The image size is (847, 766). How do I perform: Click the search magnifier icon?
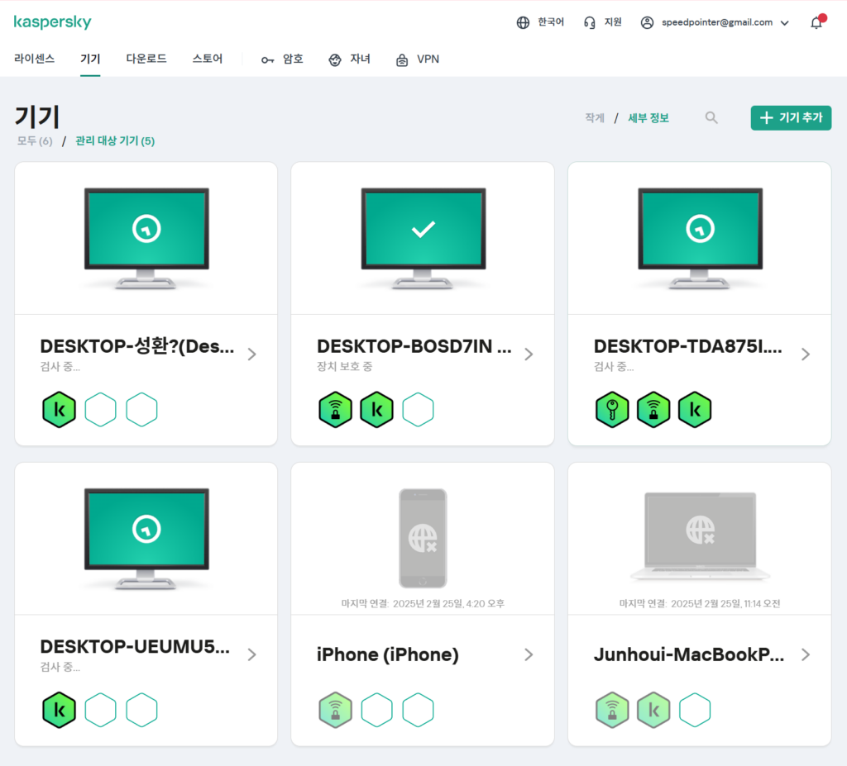pyautogui.click(x=711, y=117)
